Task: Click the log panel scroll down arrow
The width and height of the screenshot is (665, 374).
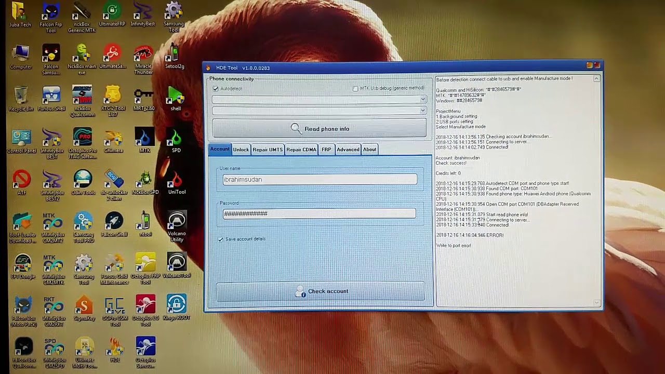Action: coord(596,302)
